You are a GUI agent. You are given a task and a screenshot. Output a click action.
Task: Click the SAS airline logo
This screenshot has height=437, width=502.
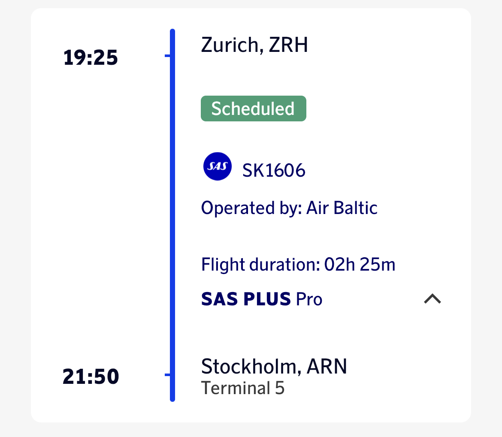coord(218,166)
